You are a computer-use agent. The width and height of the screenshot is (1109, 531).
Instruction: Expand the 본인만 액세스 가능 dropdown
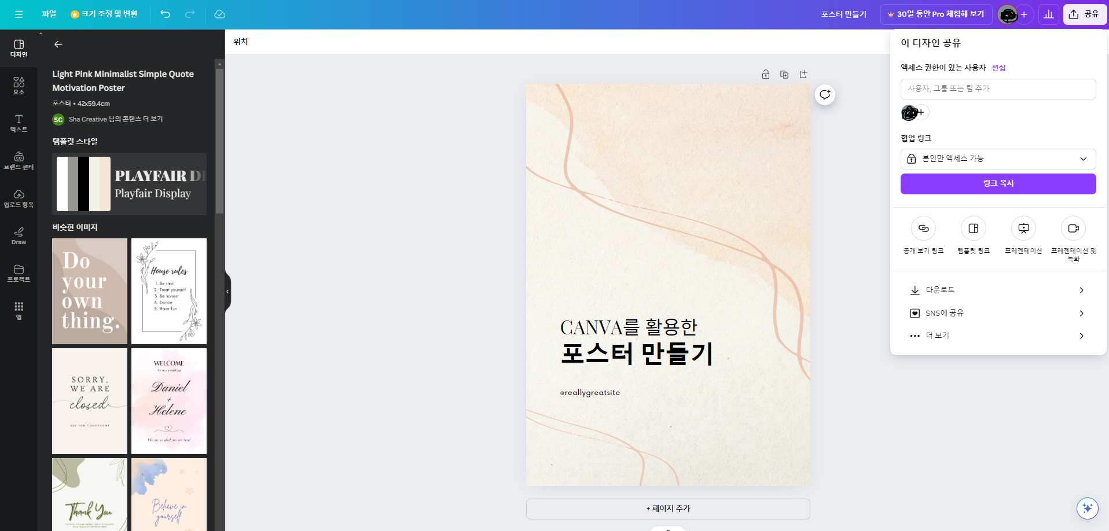[998, 159]
